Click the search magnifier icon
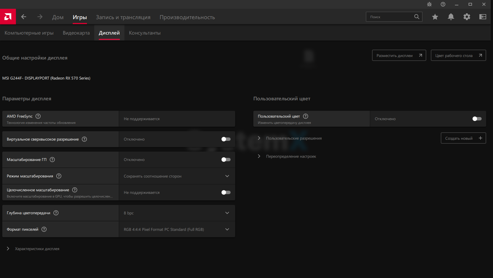 [x=417, y=17]
